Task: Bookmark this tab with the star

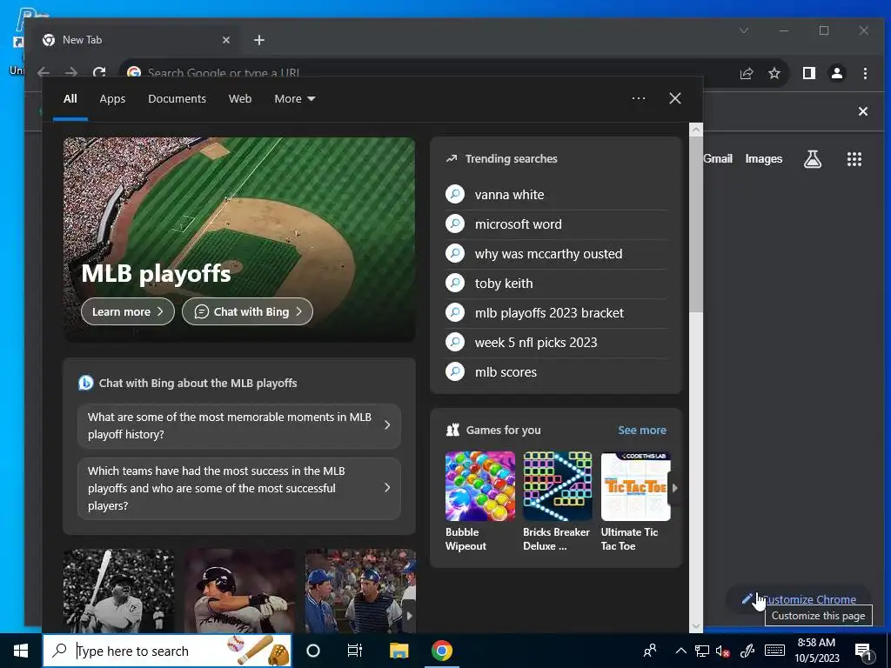Action: [x=774, y=73]
